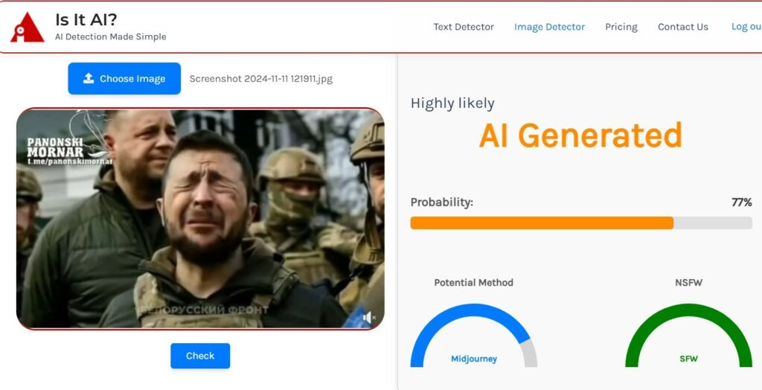The width and height of the screenshot is (762, 390).
Task: Click the Is It AI? site title
Action: point(86,19)
